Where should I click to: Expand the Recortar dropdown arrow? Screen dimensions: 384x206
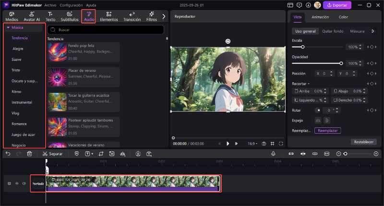click(309, 84)
